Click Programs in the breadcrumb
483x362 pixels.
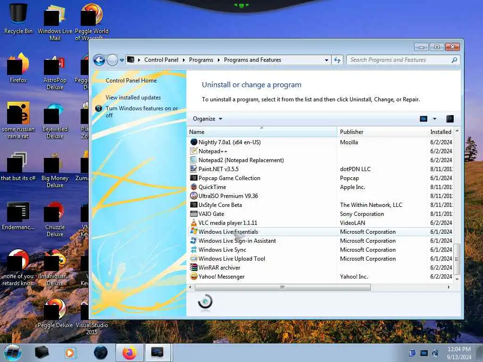point(201,60)
